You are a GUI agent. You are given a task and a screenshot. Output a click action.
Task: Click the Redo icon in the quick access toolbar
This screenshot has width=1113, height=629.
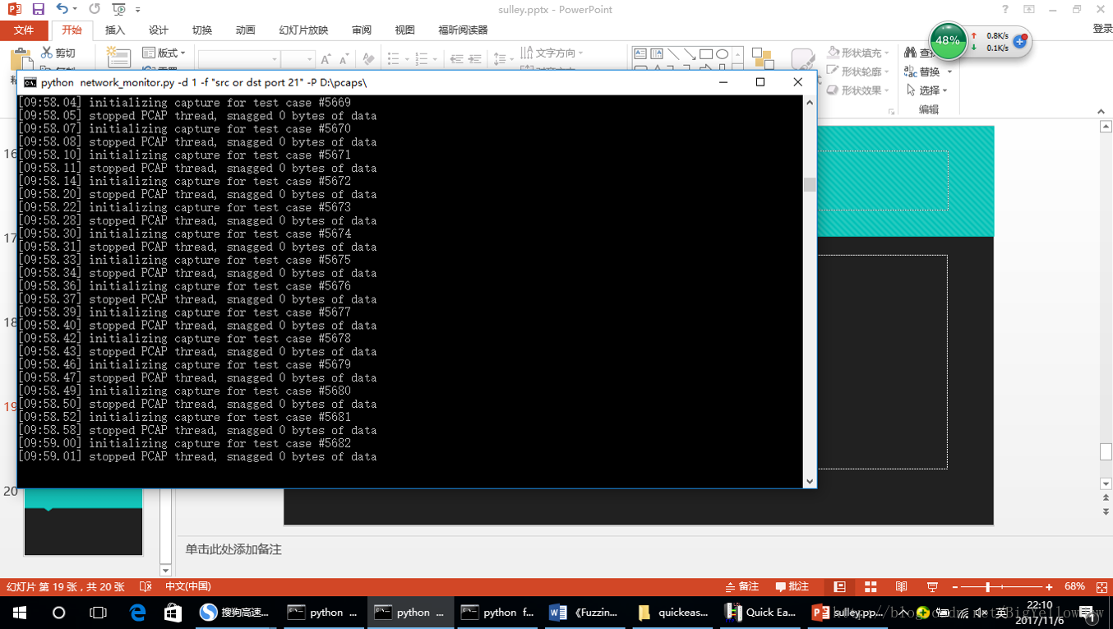pos(95,9)
